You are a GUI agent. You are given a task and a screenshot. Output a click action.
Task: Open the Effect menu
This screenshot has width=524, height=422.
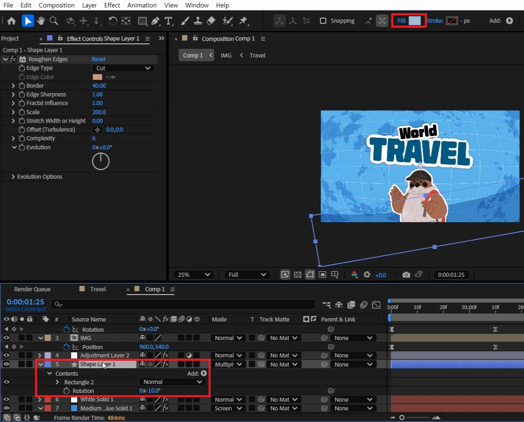coord(112,5)
